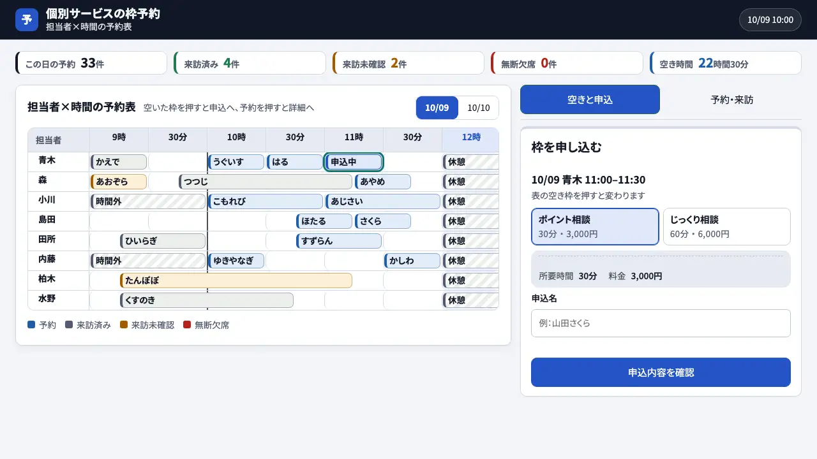
Task: Open the かえで booking in 青木's row
Action: tap(119, 162)
